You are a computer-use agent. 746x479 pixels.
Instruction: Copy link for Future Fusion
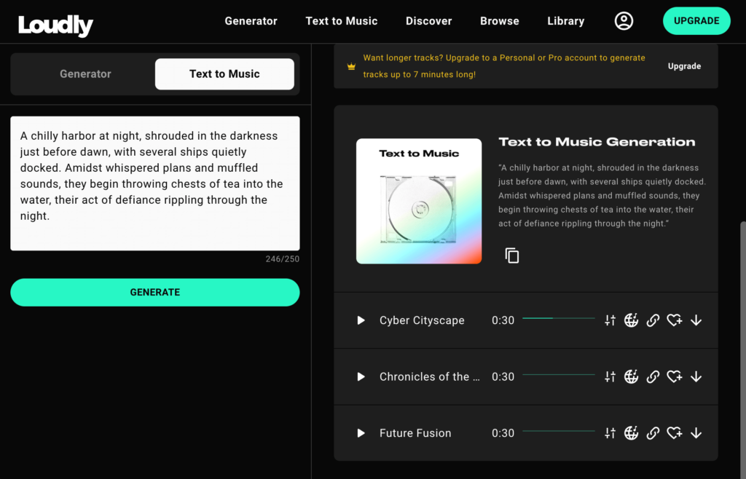tap(653, 432)
